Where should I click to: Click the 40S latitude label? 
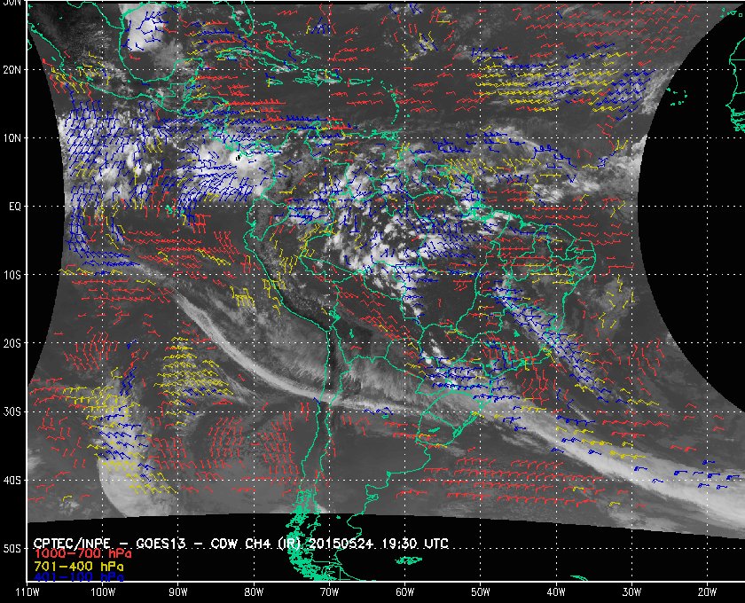[12, 481]
